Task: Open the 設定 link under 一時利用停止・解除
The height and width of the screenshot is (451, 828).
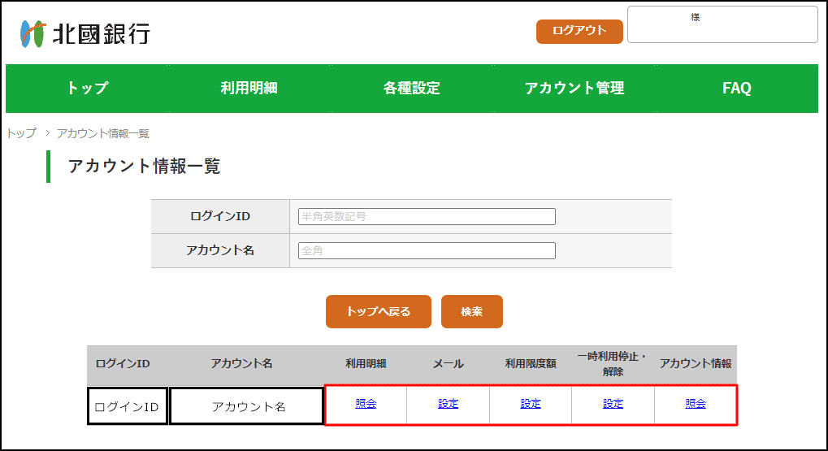Action: 613,404
